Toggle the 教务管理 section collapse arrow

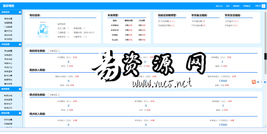point(20,89)
